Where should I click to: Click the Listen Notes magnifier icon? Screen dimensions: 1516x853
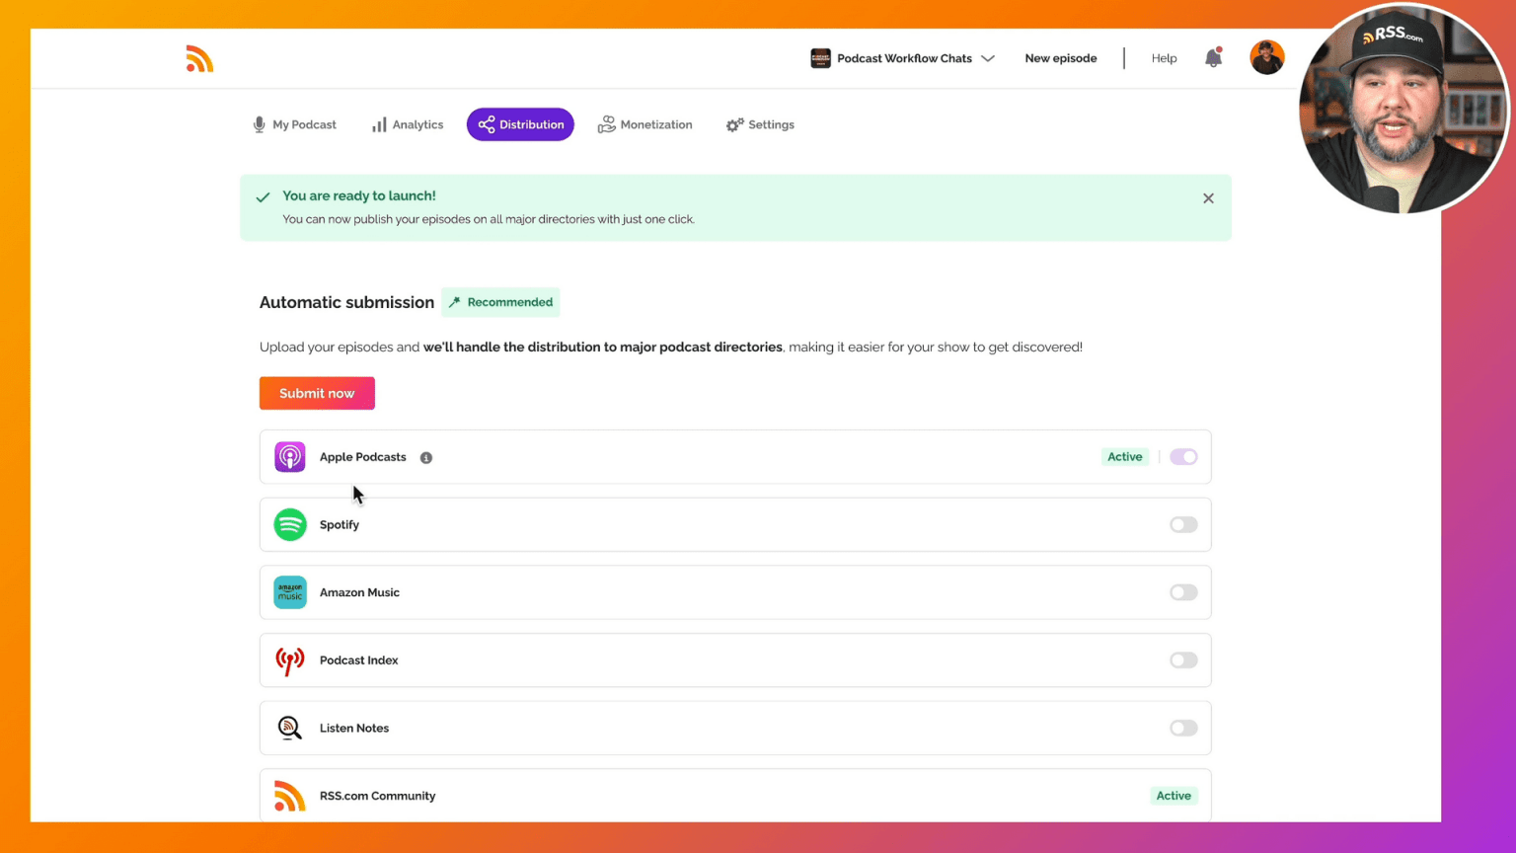(x=289, y=728)
